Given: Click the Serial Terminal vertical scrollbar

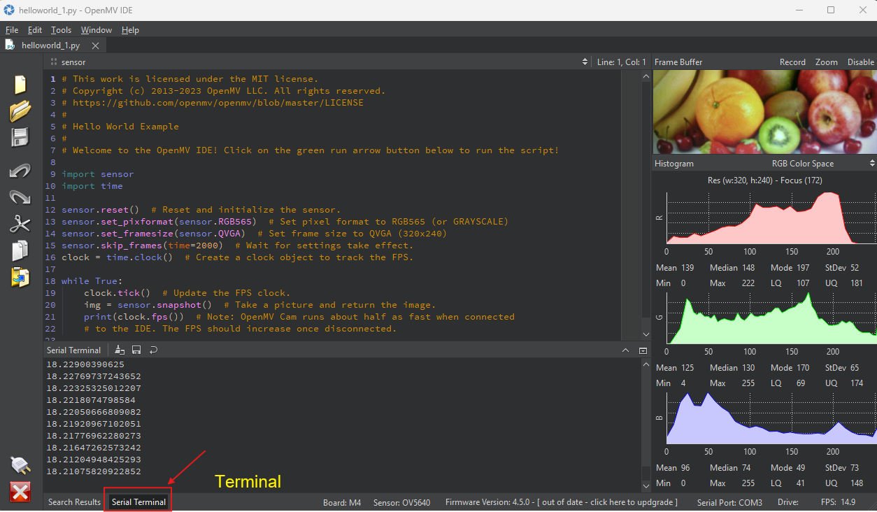Looking at the screenshot, I should 645,420.
